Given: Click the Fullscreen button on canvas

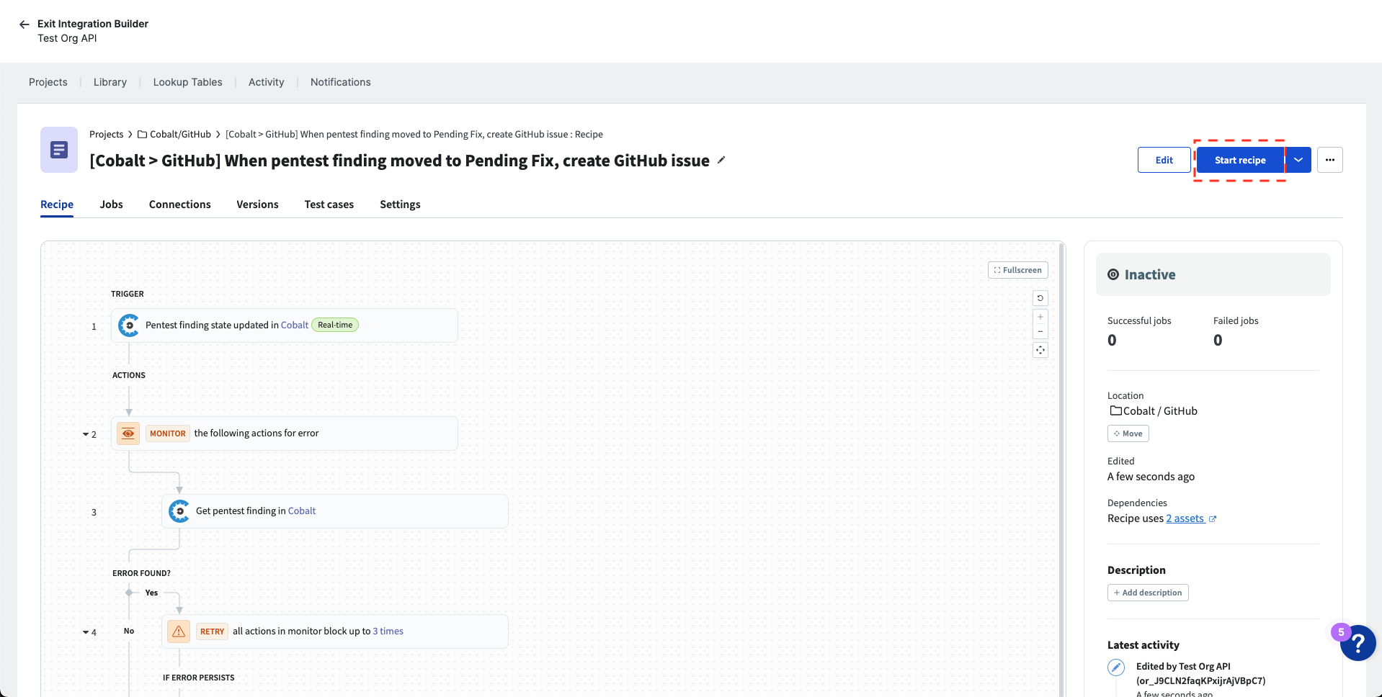Looking at the screenshot, I should tap(1018, 270).
